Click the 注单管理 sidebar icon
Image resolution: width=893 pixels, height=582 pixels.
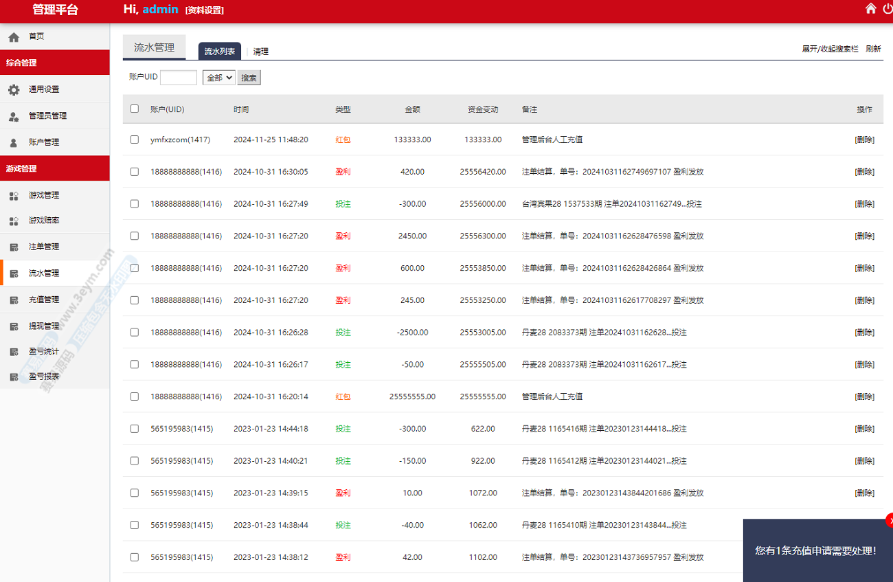point(14,247)
